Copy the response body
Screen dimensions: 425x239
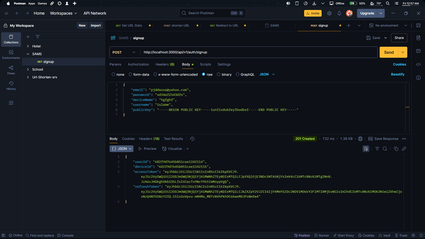pos(396,149)
